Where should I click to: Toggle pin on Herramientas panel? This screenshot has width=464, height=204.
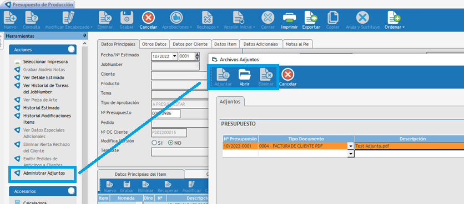pyautogui.click(x=84, y=36)
